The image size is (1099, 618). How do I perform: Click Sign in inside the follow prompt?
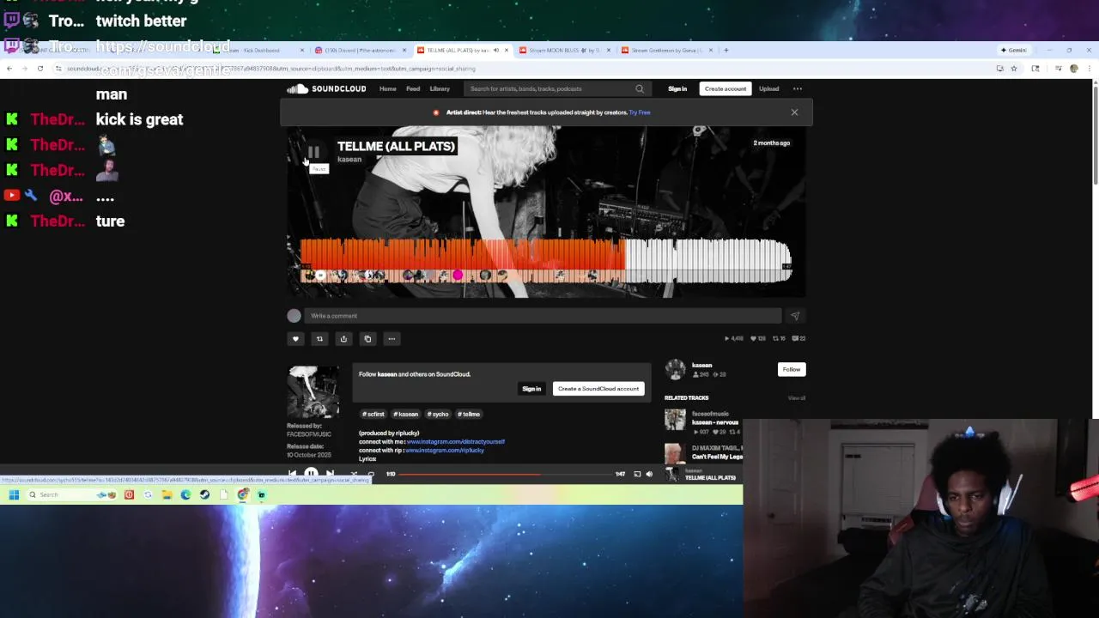[531, 389]
